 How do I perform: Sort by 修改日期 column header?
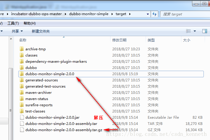click(119, 40)
